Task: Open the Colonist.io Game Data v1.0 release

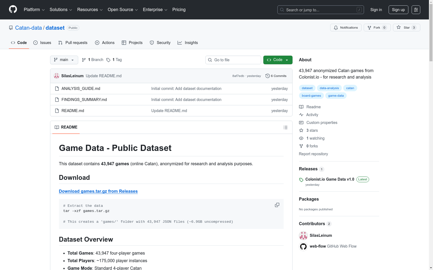Action: [330, 179]
